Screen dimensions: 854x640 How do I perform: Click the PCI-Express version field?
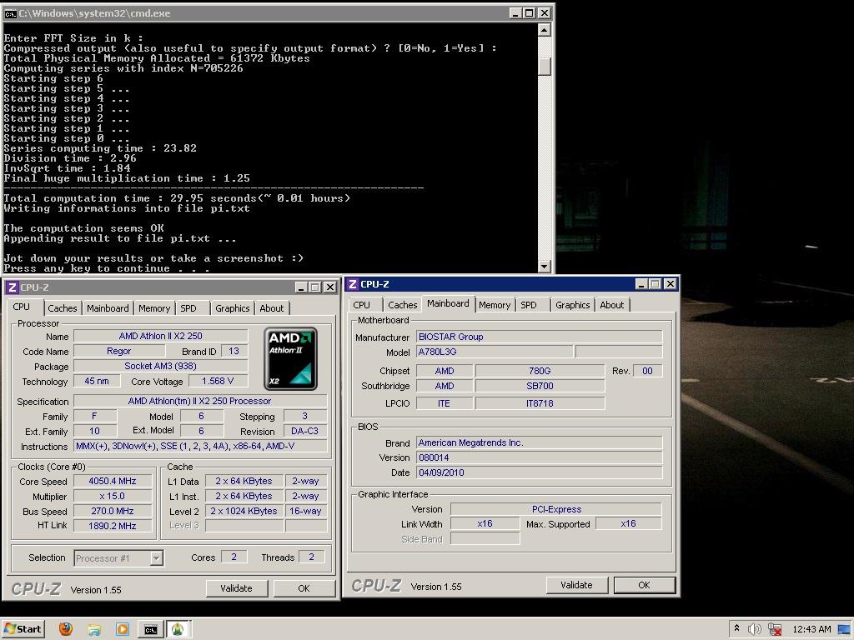coord(556,509)
